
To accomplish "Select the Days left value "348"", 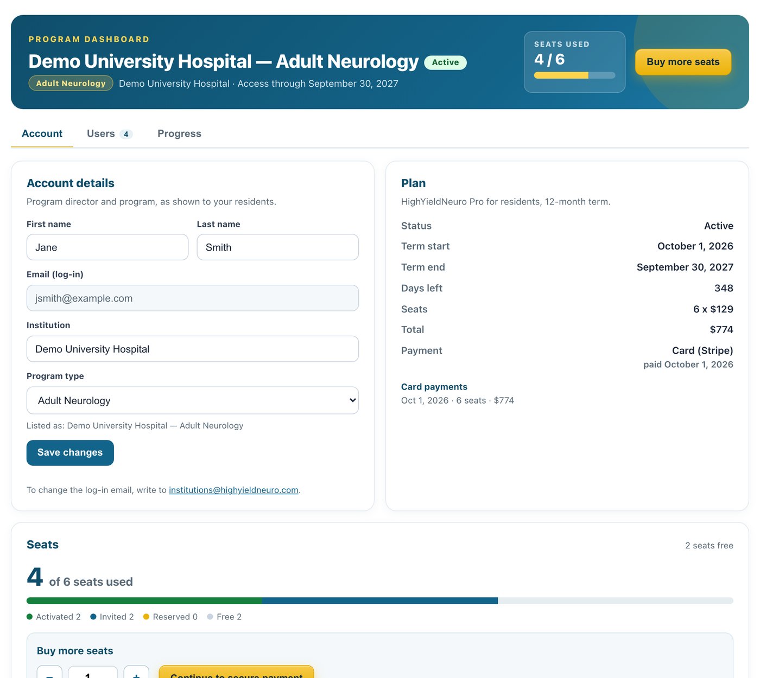I will coord(724,288).
